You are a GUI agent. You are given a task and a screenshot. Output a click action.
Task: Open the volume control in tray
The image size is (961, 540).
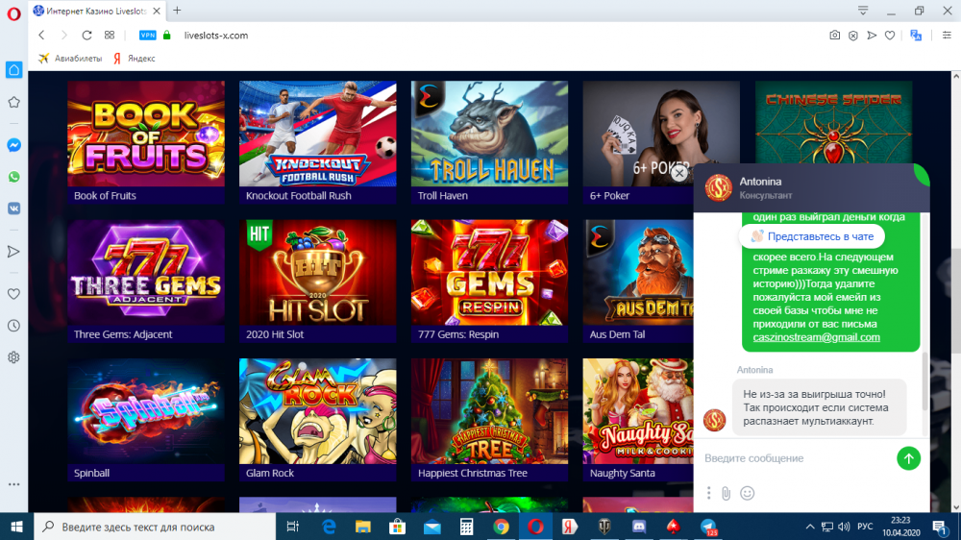844,527
